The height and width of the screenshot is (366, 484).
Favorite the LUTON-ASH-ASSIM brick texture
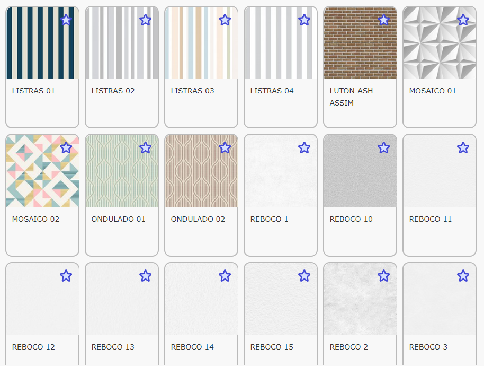click(383, 20)
